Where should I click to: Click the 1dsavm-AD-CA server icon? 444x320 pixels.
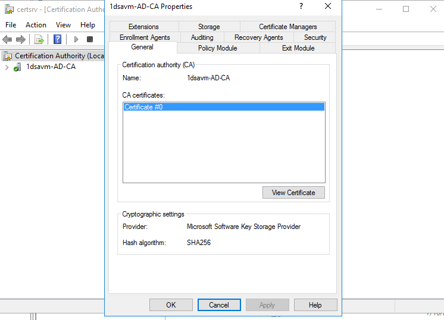tap(18, 67)
